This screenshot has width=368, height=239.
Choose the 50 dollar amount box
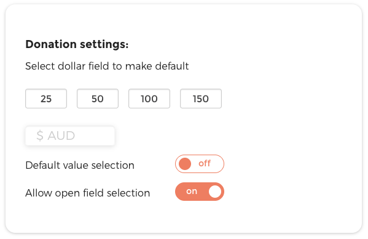point(98,99)
